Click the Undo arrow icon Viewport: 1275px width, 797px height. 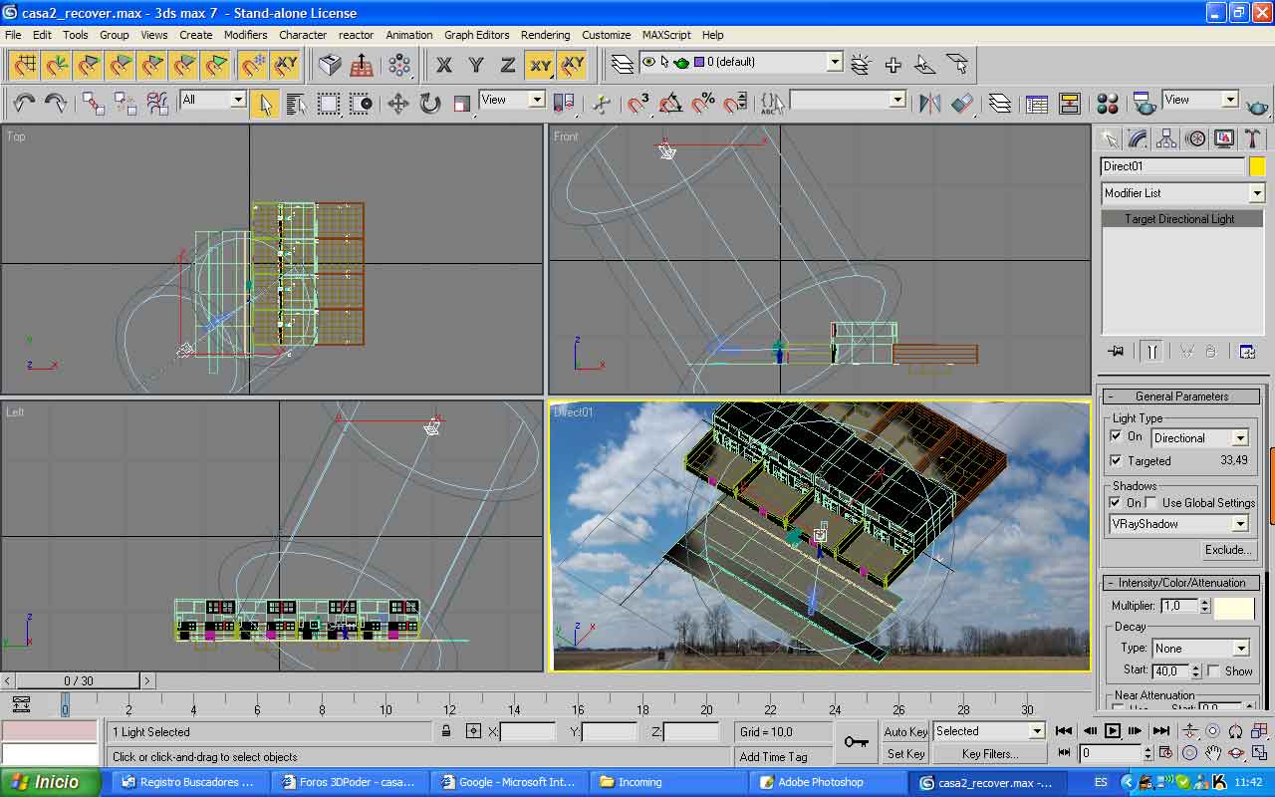pyautogui.click(x=24, y=103)
